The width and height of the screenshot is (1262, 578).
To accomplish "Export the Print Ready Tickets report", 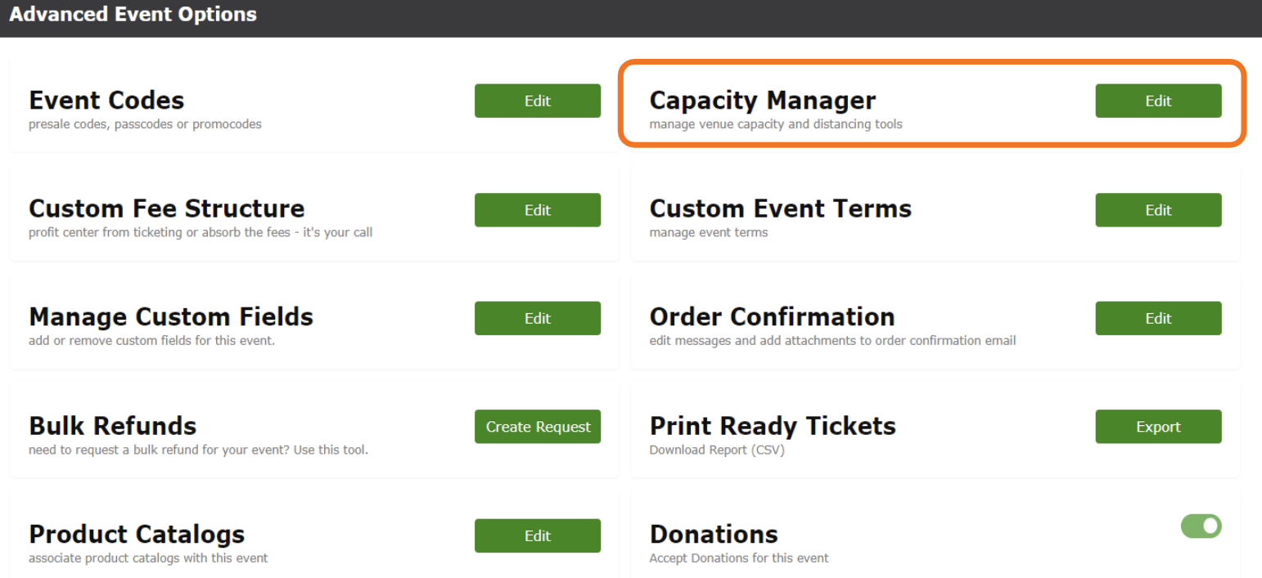I will click(x=1157, y=427).
